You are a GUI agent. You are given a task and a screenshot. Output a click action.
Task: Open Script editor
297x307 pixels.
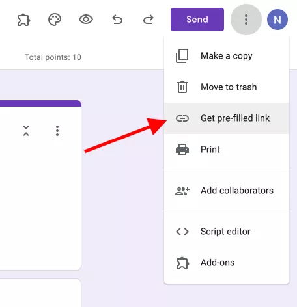tap(227, 232)
